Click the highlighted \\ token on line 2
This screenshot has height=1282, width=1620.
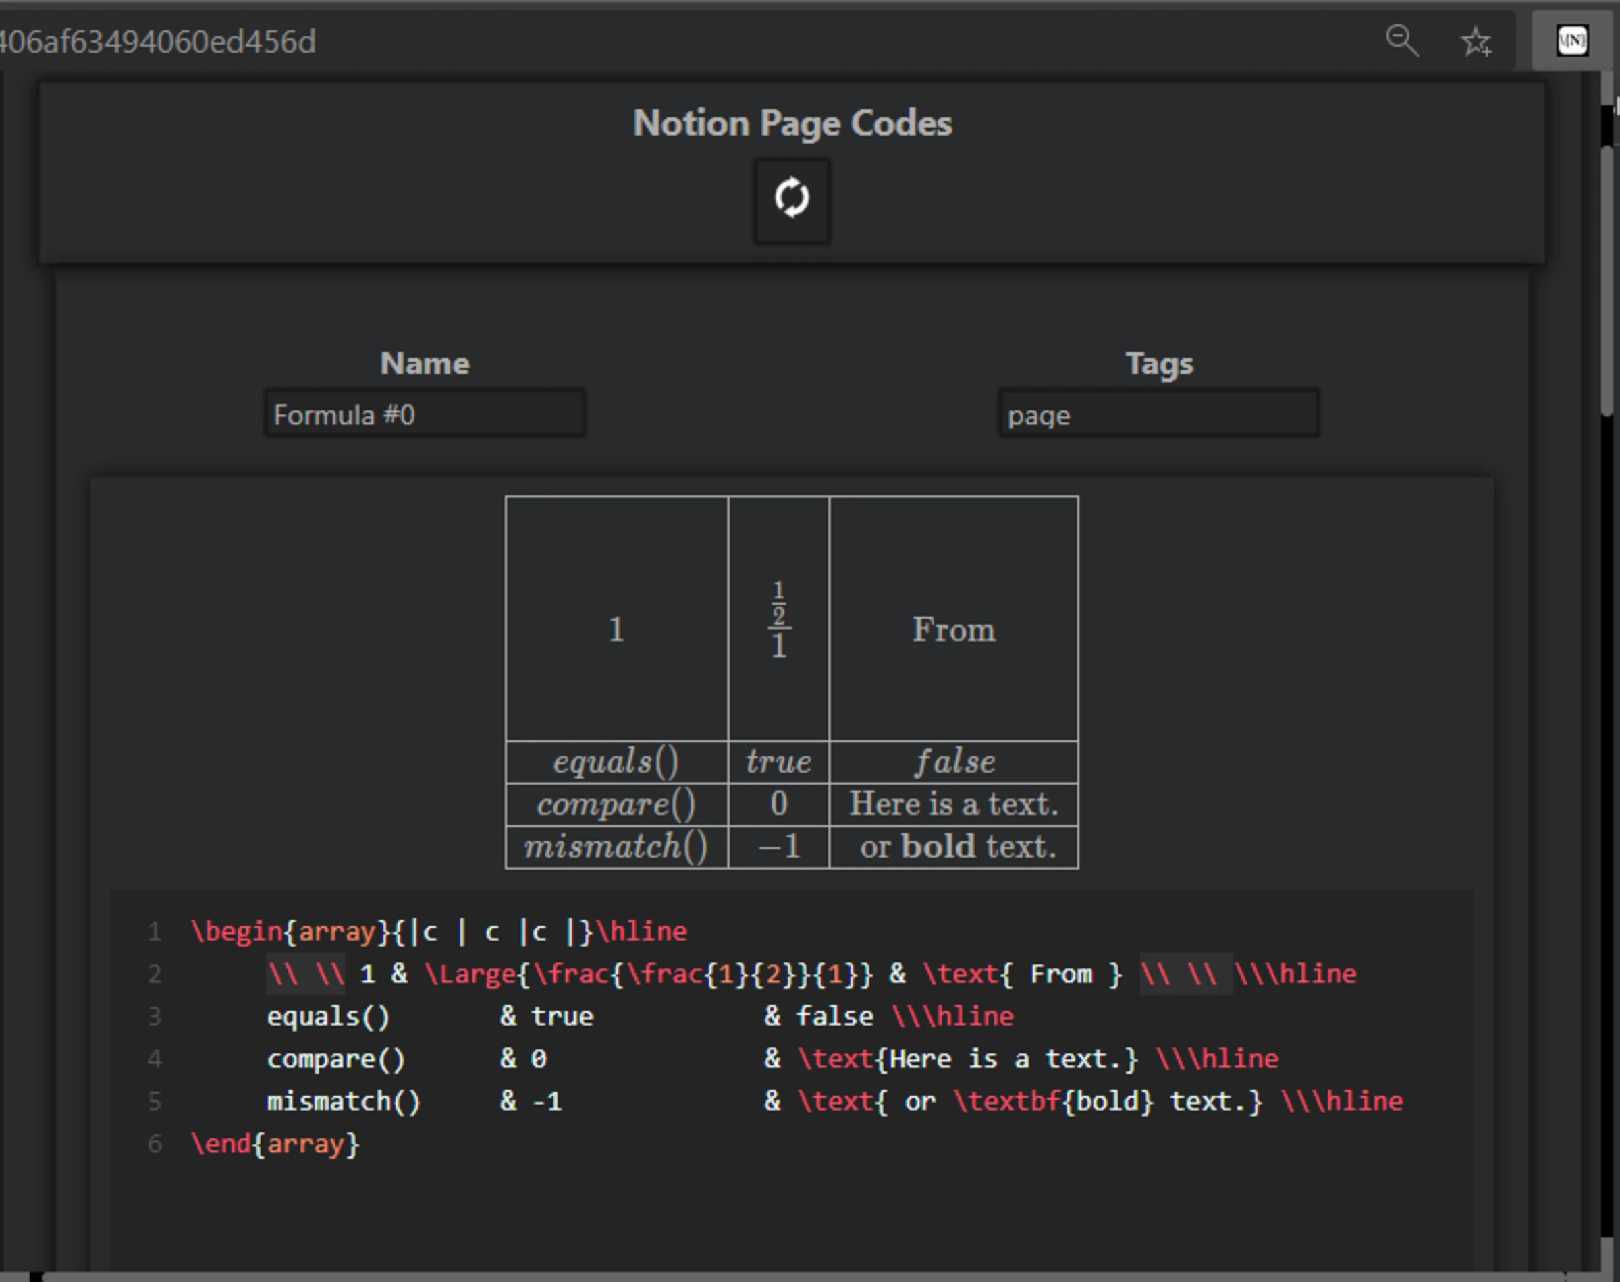[x=308, y=973]
